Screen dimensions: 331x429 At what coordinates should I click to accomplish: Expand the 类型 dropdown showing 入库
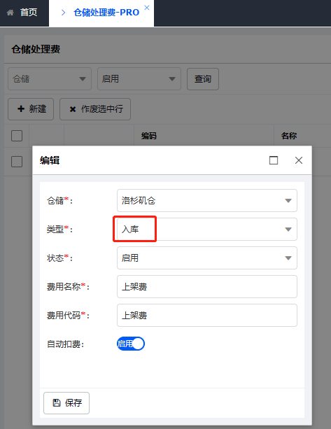tap(207, 230)
